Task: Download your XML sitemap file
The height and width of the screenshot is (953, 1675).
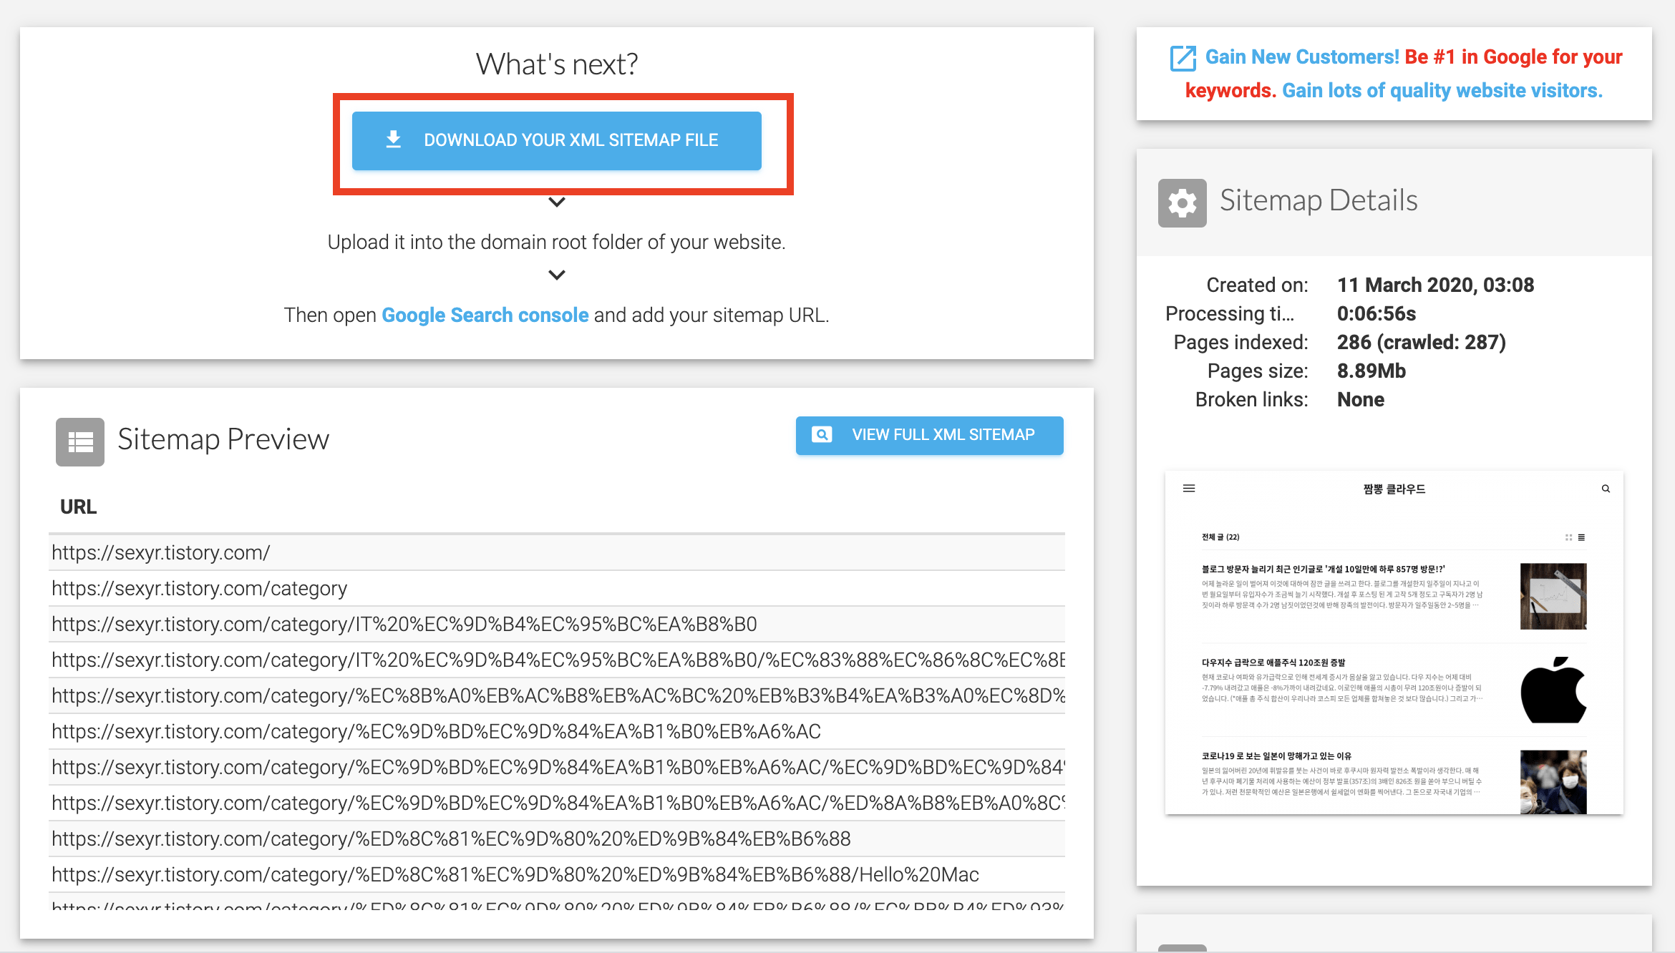Action: 571,140
